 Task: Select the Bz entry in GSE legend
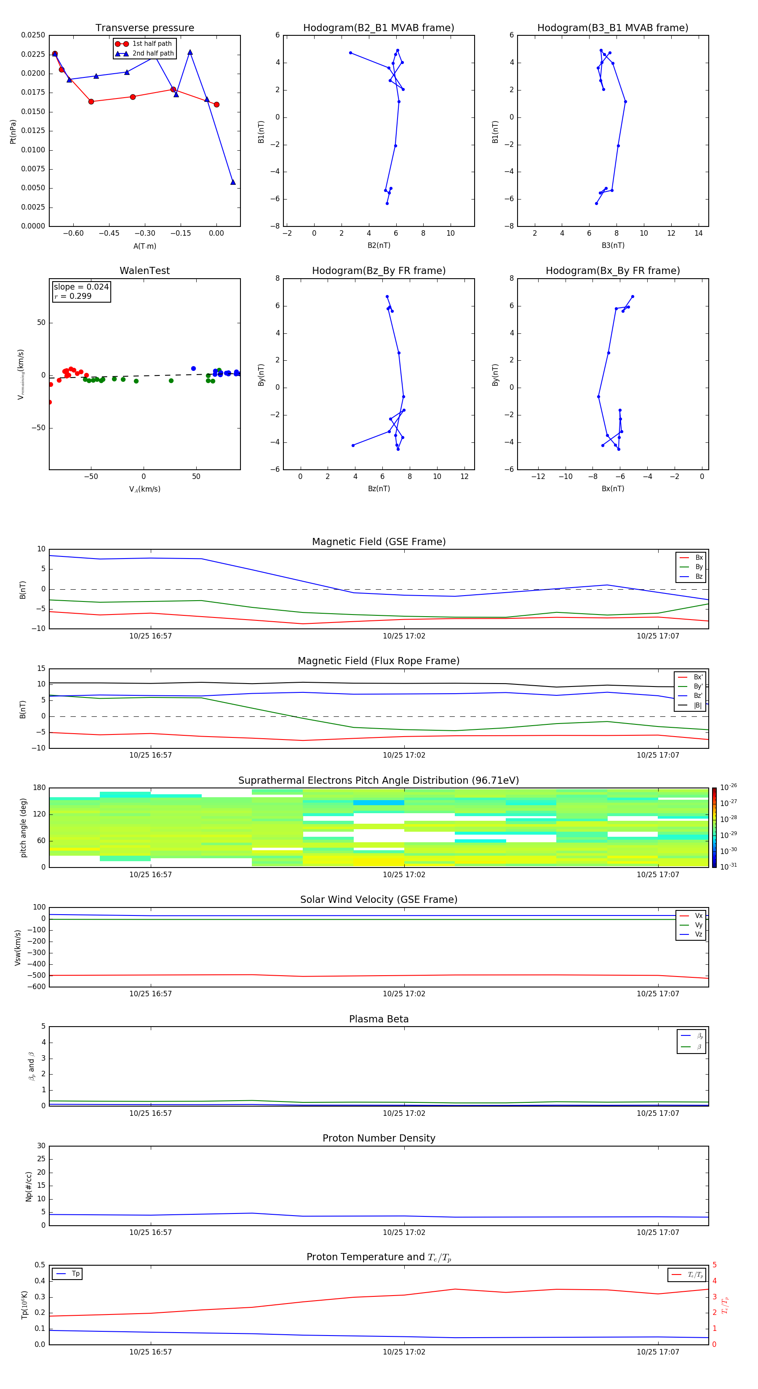point(691,576)
